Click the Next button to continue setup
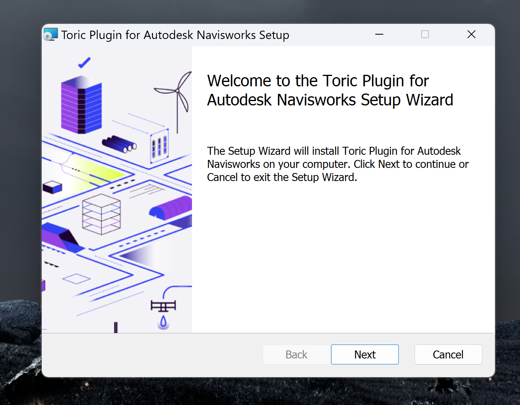This screenshot has height=405, width=520. [365, 354]
